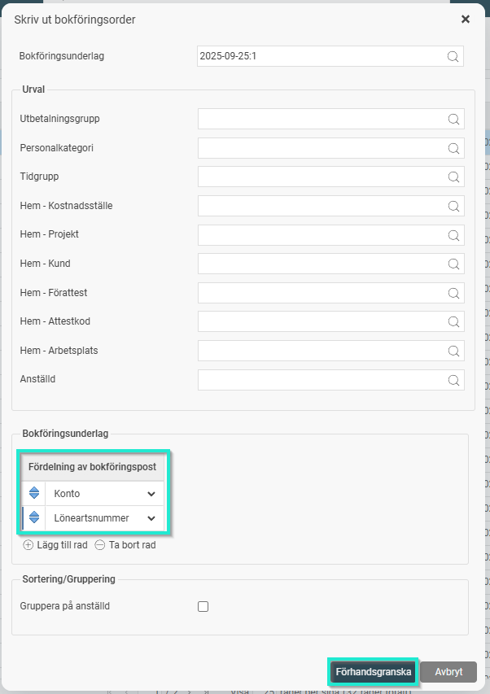This screenshot has width=490, height=694.
Task: Click Lägg till rad to add row
Action: coord(57,545)
